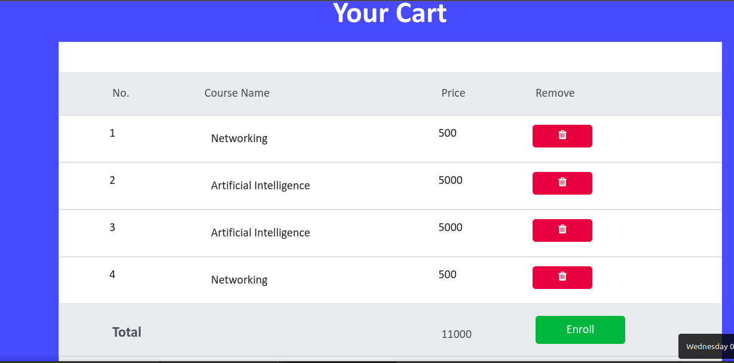
Task: Click the 'No.' column header
Action: tap(121, 93)
